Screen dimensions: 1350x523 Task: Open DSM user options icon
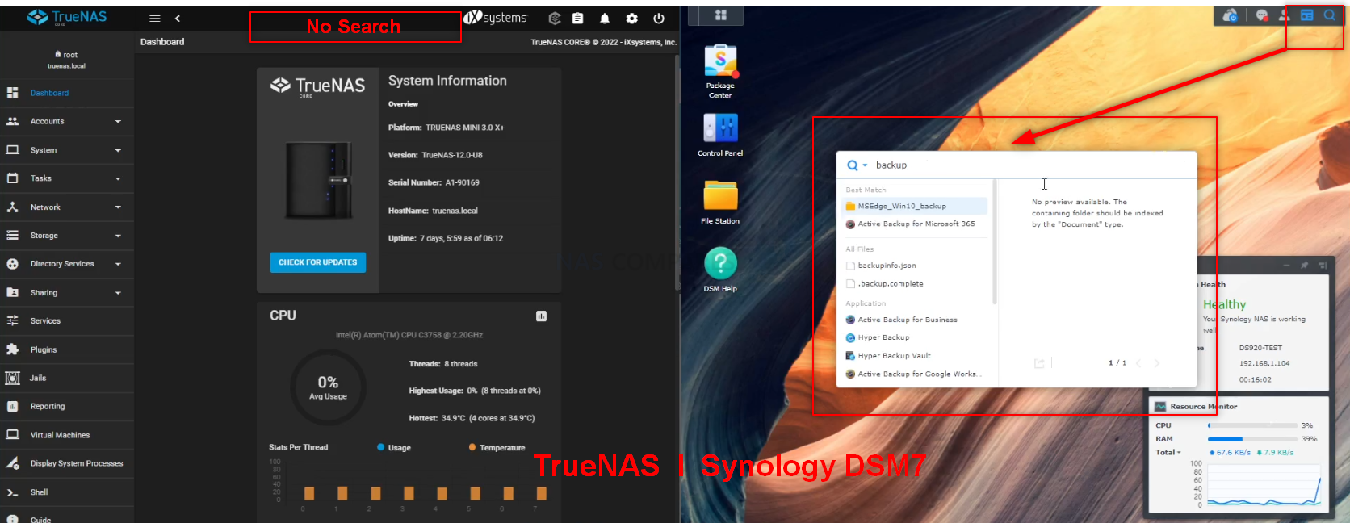1284,15
